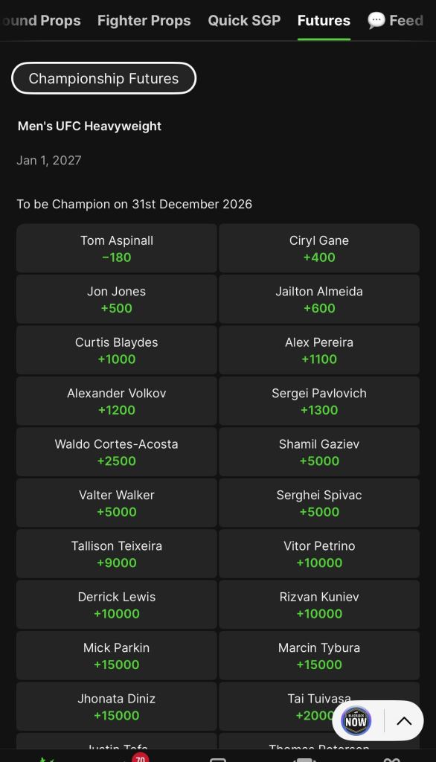
Task: Select Tallison Teixeira +9000 odds
Action: point(117,554)
